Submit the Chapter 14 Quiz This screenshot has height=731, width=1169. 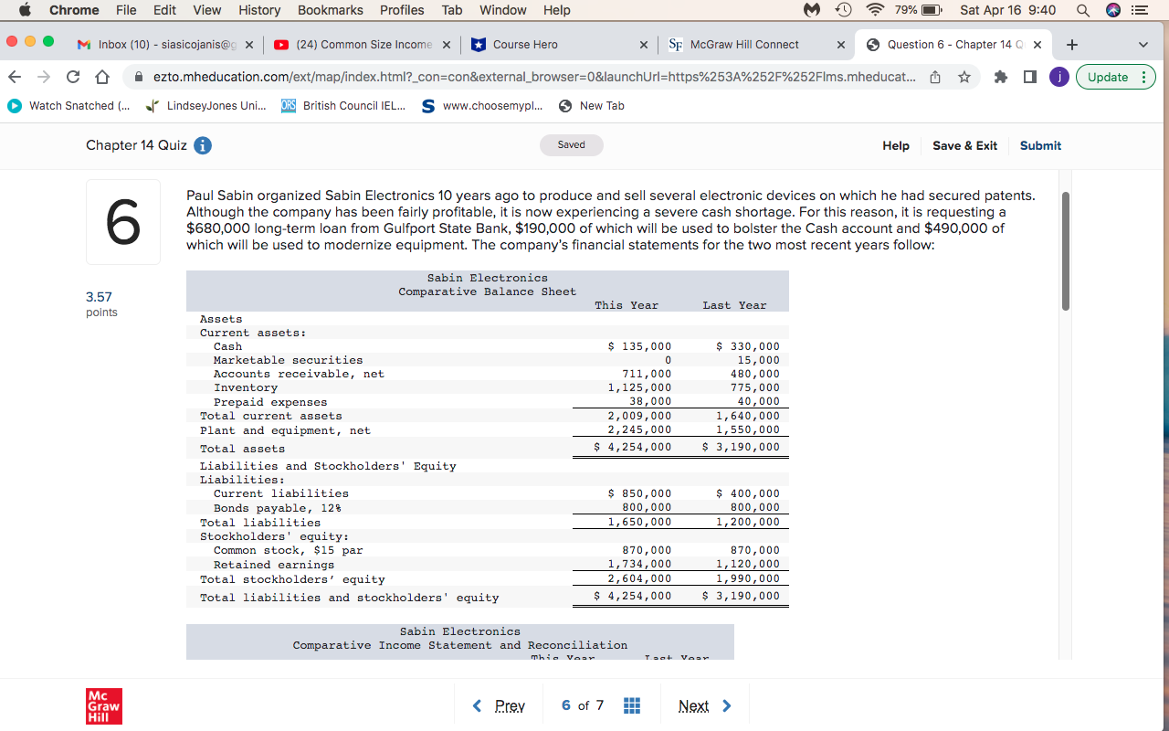pos(1040,145)
